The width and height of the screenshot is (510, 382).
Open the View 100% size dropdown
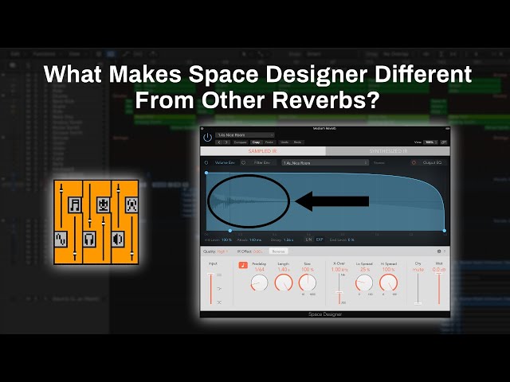click(430, 142)
